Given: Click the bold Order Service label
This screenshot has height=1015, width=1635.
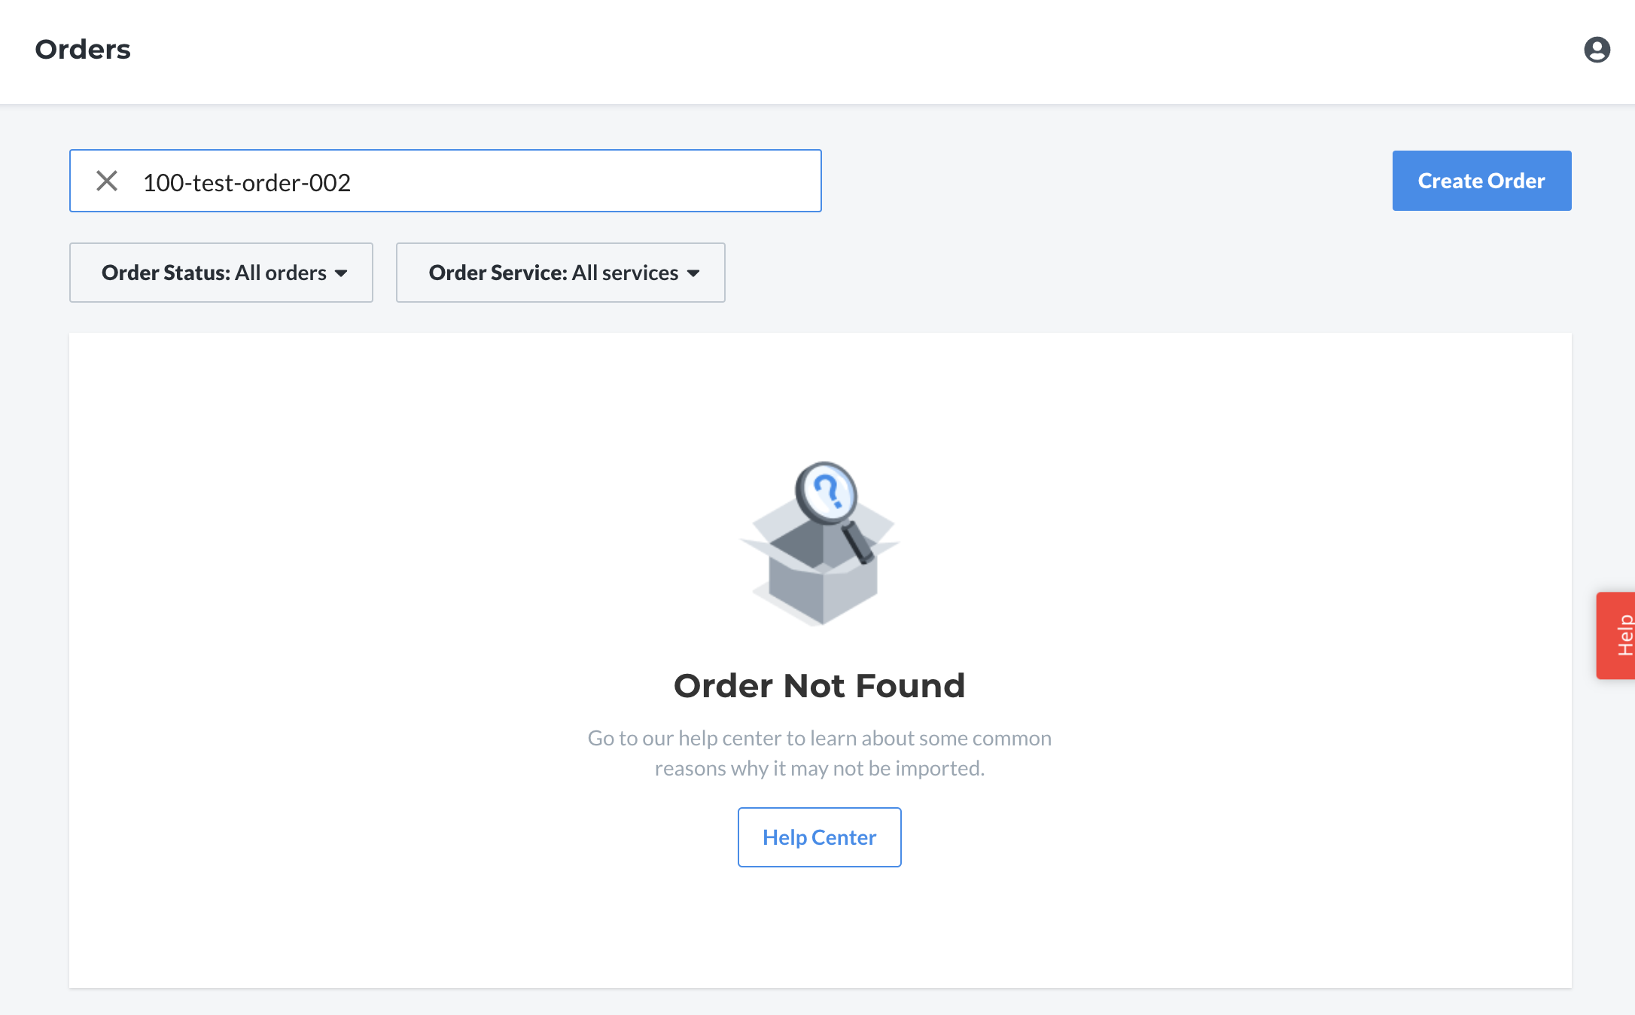Looking at the screenshot, I should tap(498, 273).
